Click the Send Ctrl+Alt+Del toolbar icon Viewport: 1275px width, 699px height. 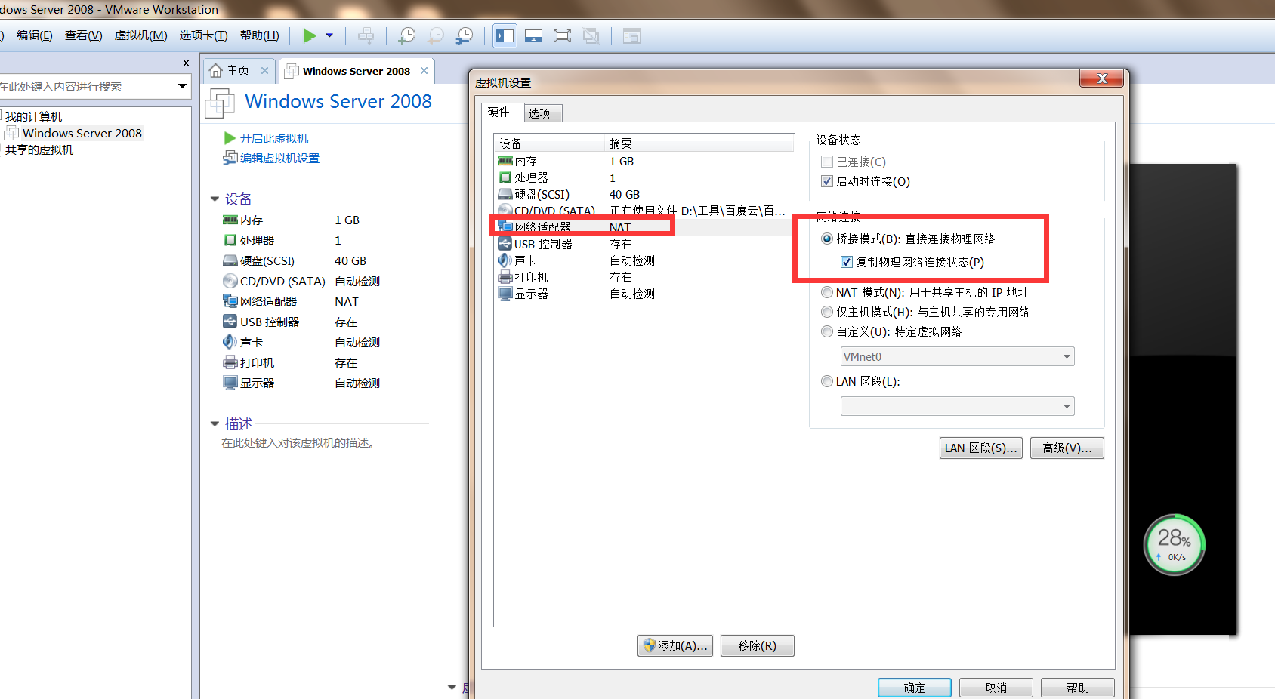pyautogui.click(x=366, y=35)
